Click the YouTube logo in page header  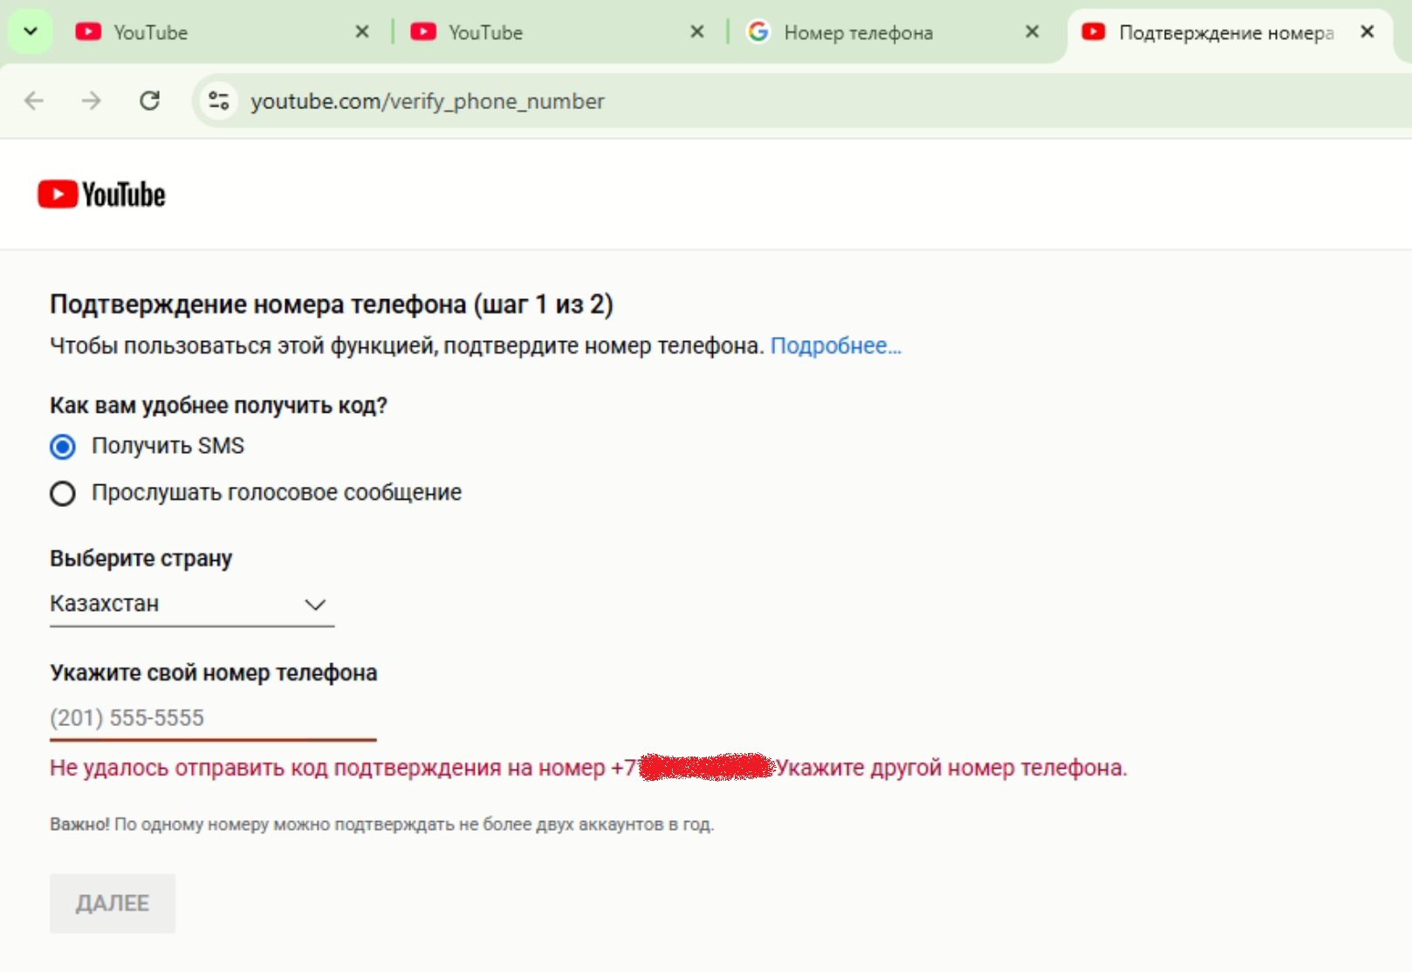coord(101,194)
